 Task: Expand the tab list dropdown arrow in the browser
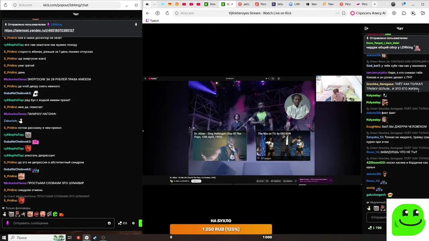155,4
